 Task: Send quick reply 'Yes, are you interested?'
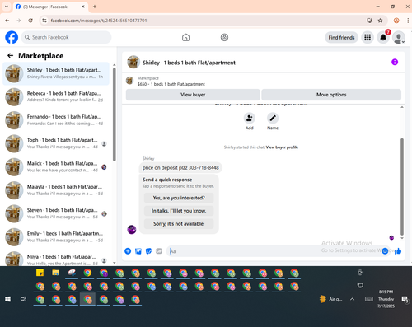[x=179, y=198]
